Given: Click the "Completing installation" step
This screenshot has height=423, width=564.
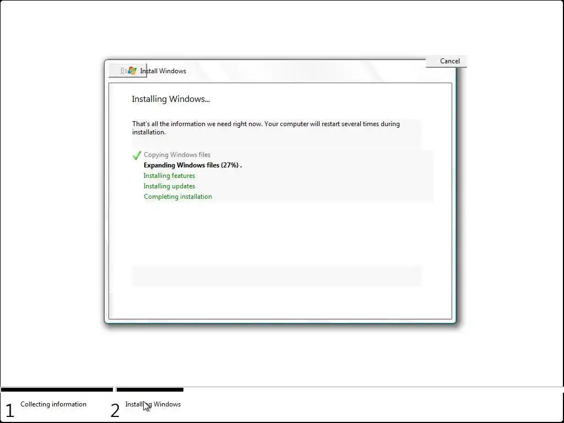Looking at the screenshot, I should tap(178, 197).
